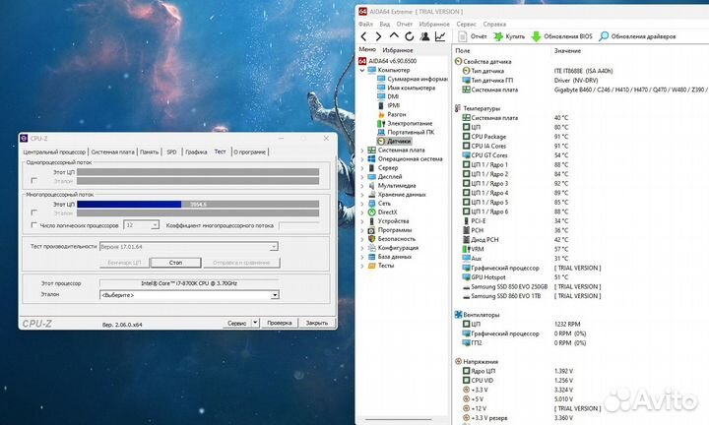709x425 pixels.
Task: Switch to О программе tab in CPU-Z
Action: pos(249,152)
